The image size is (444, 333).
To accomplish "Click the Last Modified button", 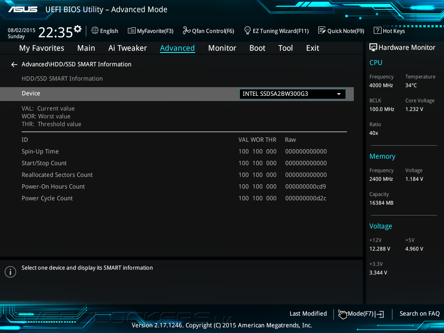I will [308, 313].
